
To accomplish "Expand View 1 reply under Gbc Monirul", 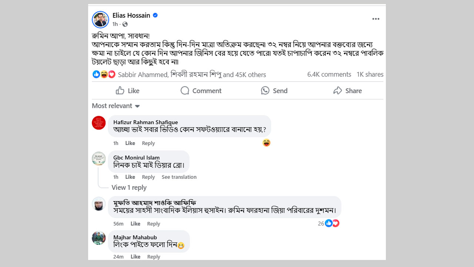I will coord(129,188).
